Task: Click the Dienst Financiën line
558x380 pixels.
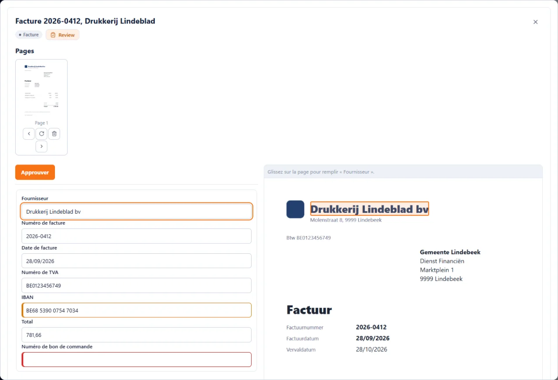Action: pyautogui.click(x=442, y=261)
